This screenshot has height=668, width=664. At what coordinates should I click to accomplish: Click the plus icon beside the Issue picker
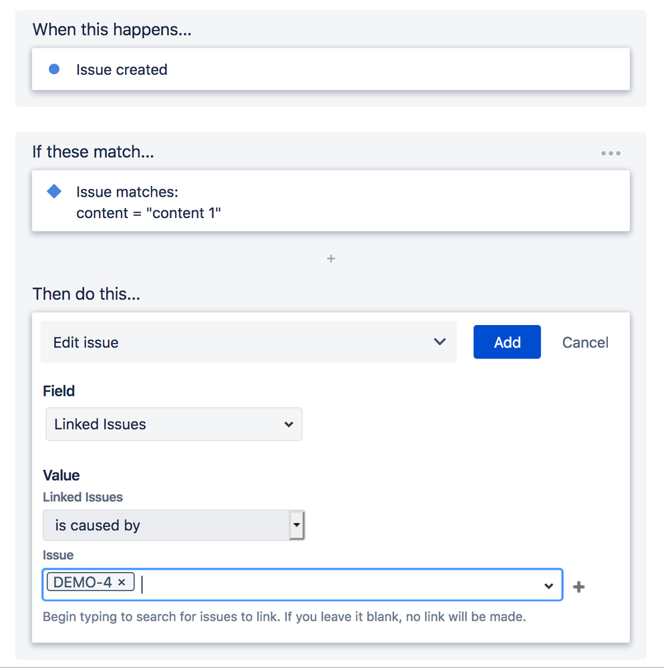pyautogui.click(x=578, y=586)
